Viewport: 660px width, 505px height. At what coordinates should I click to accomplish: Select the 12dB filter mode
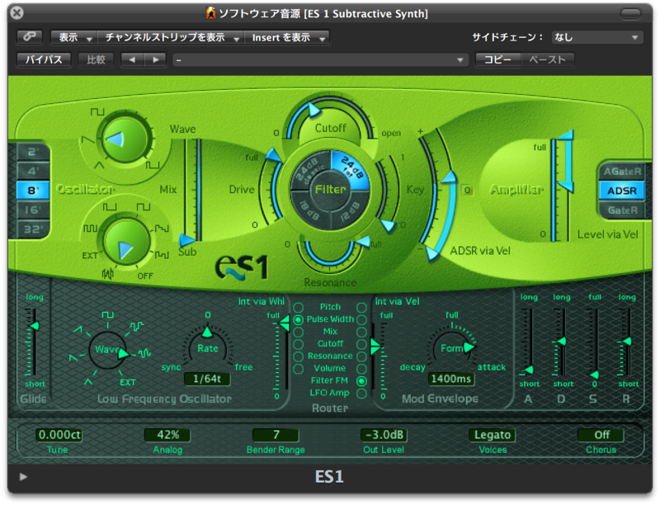click(x=350, y=209)
